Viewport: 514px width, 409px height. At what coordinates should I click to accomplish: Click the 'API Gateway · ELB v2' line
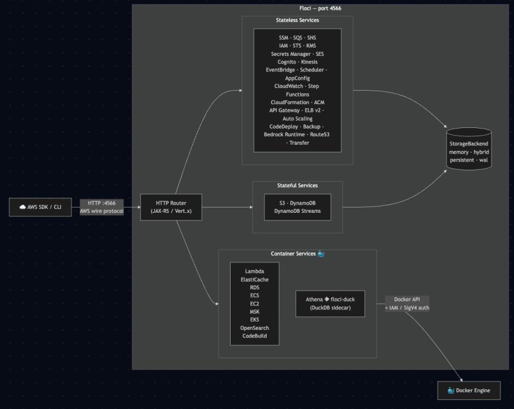(296, 110)
